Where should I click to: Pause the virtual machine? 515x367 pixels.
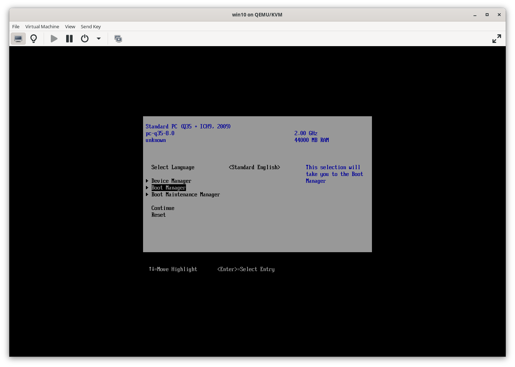click(69, 39)
